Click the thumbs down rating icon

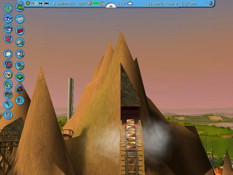90,3
